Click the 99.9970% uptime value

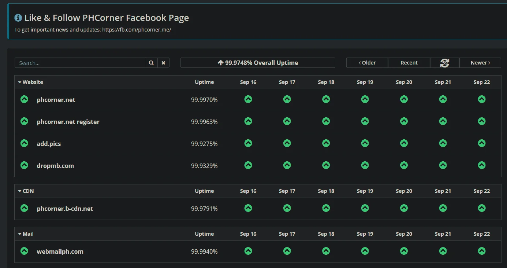(204, 100)
